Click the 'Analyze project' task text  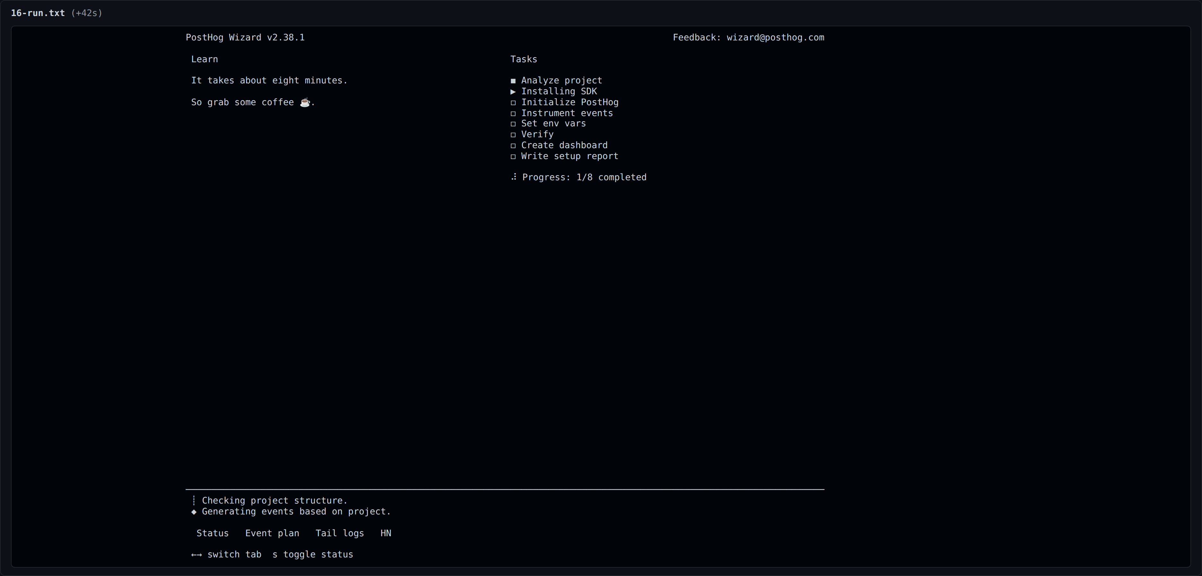(561, 80)
